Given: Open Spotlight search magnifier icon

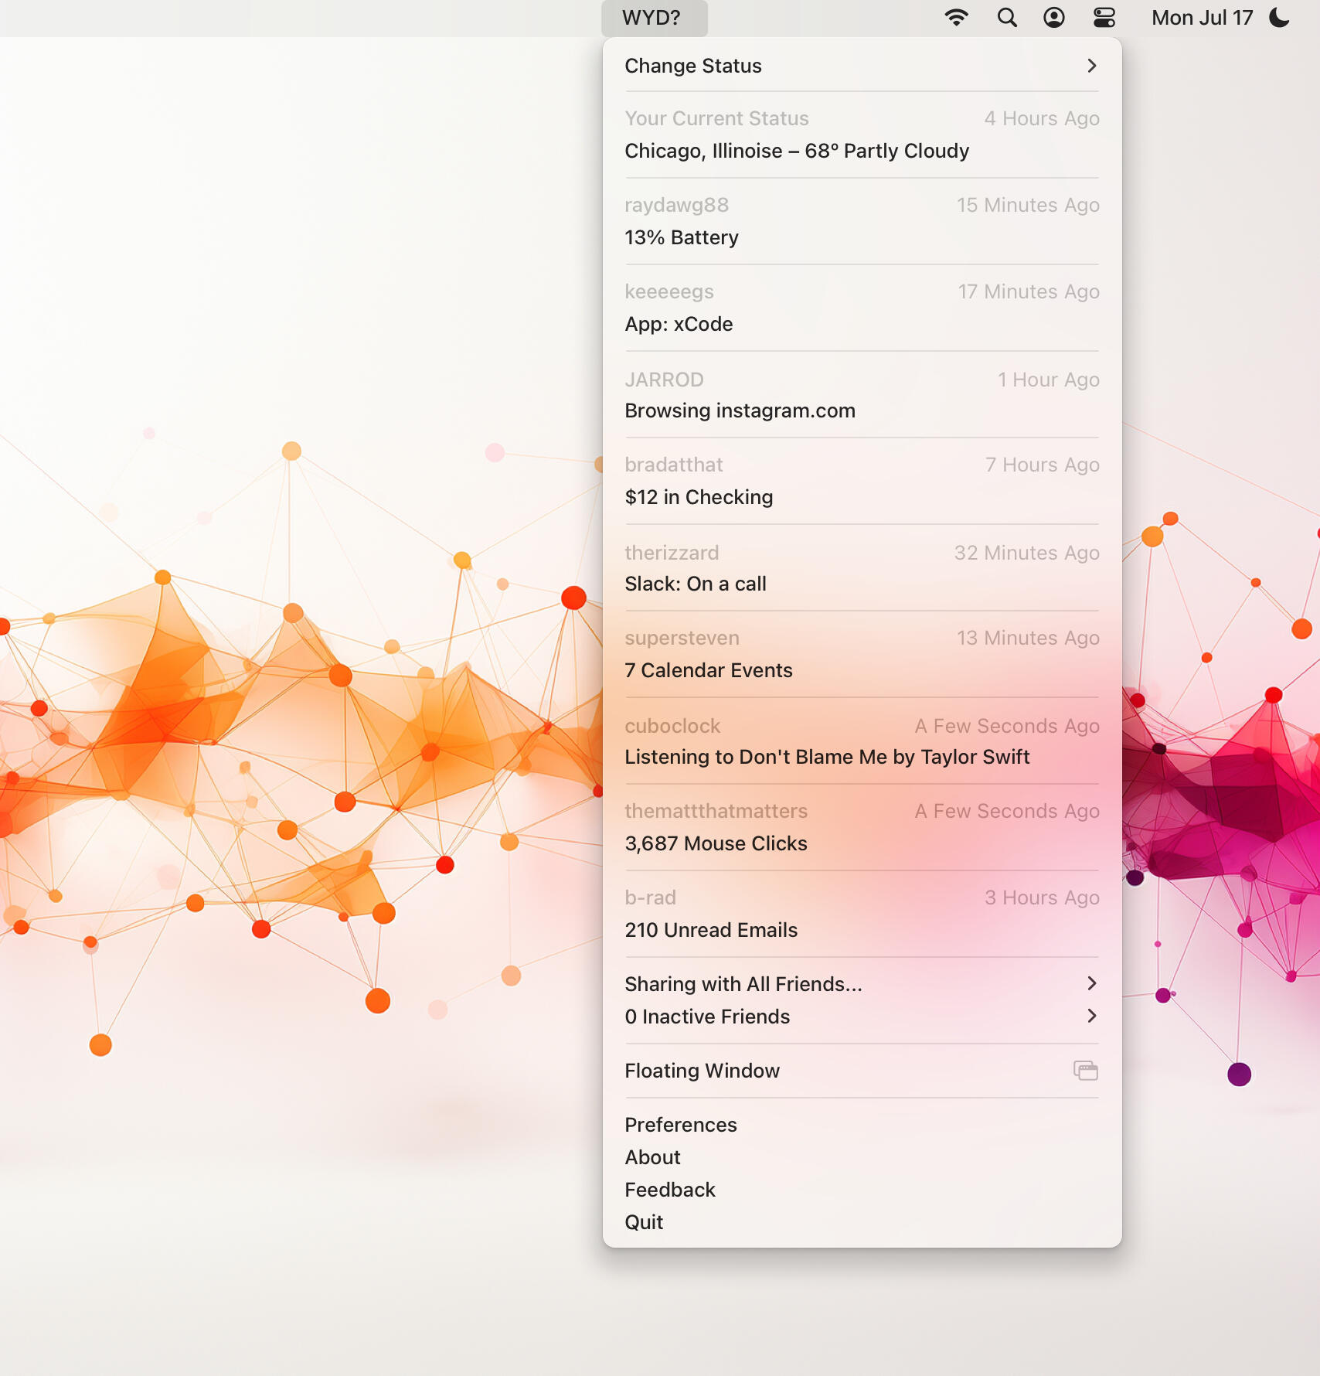Looking at the screenshot, I should click(x=1006, y=18).
